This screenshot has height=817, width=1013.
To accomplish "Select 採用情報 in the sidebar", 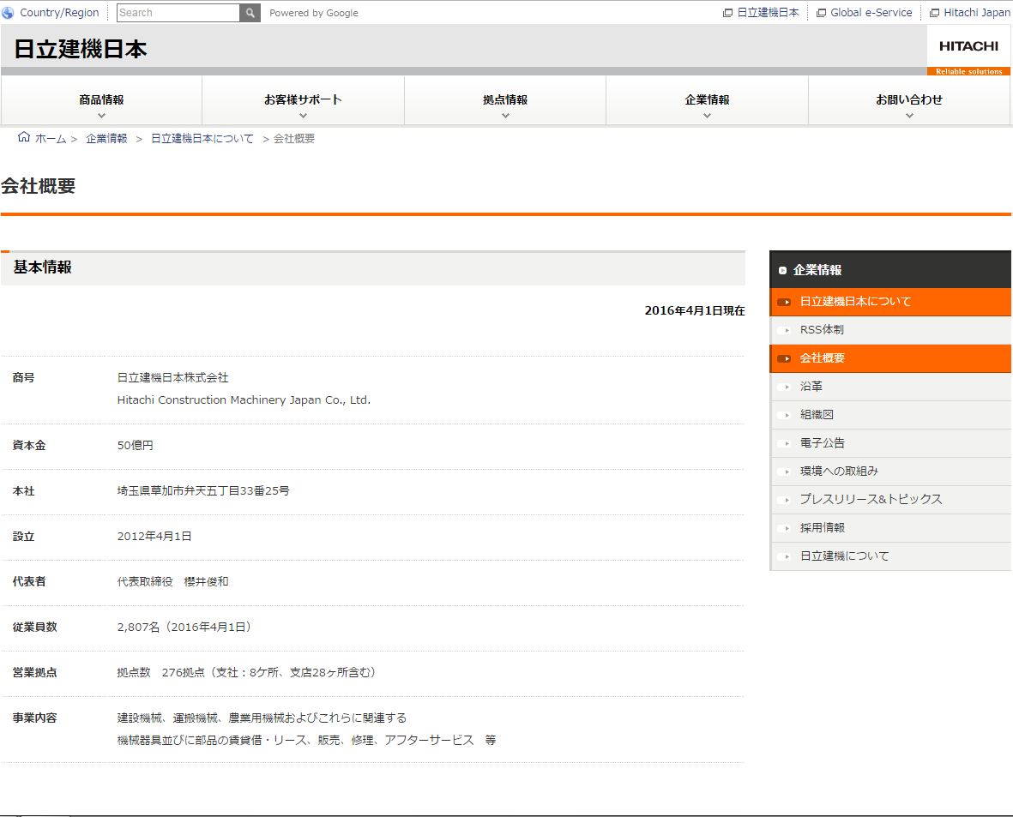I will (x=822, y=528).
